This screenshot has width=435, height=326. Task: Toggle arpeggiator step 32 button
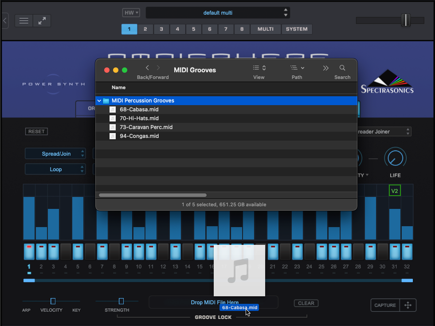coord(407,251)
